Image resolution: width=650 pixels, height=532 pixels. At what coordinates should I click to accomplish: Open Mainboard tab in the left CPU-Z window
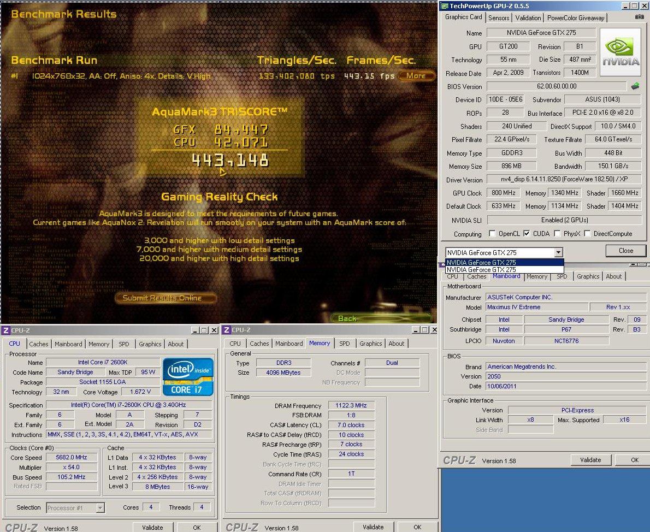coord(68,344)
